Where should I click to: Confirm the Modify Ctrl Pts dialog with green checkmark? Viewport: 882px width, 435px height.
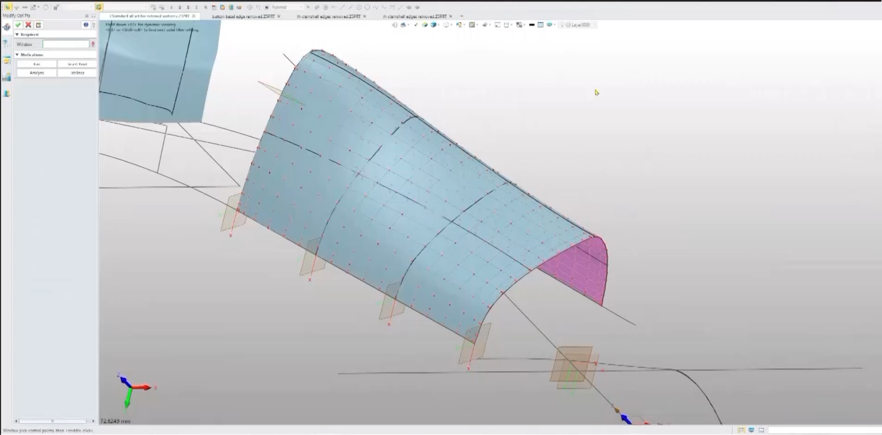(17, 25)
